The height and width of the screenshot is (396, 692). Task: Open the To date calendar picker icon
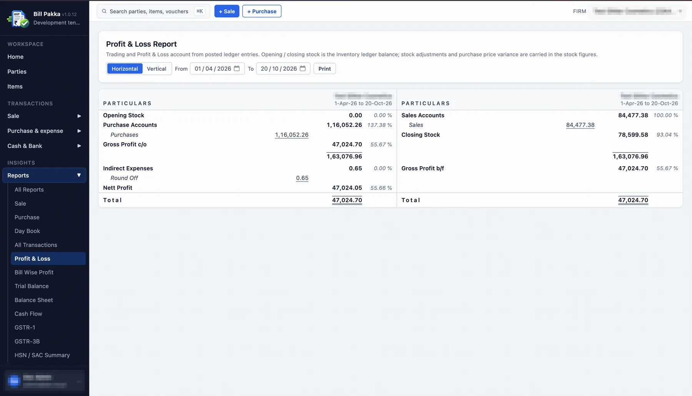303,68
